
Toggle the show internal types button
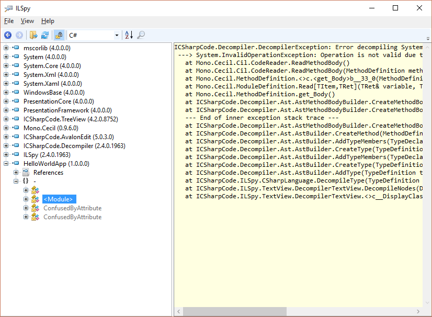coord(59,35)
